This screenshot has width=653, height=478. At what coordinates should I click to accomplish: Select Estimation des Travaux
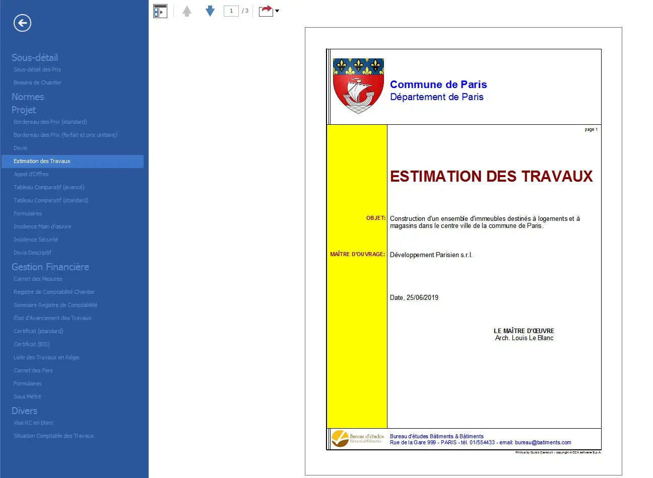click(41, 161)
